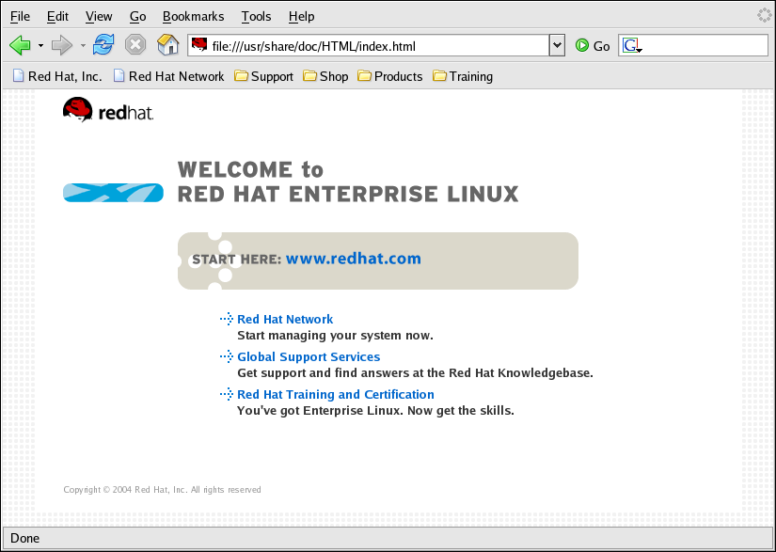Click the green Back arrow button
This screenshot has width=776, height=552.
pyautogui.click(x=20, y=45)
